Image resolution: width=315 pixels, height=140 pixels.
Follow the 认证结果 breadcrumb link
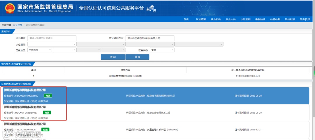point(18,25)
